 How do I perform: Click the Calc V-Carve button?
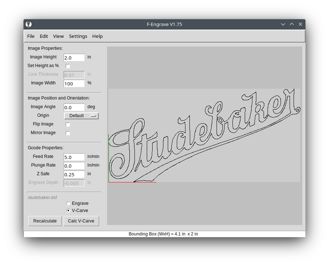click(x=81, y=221)
